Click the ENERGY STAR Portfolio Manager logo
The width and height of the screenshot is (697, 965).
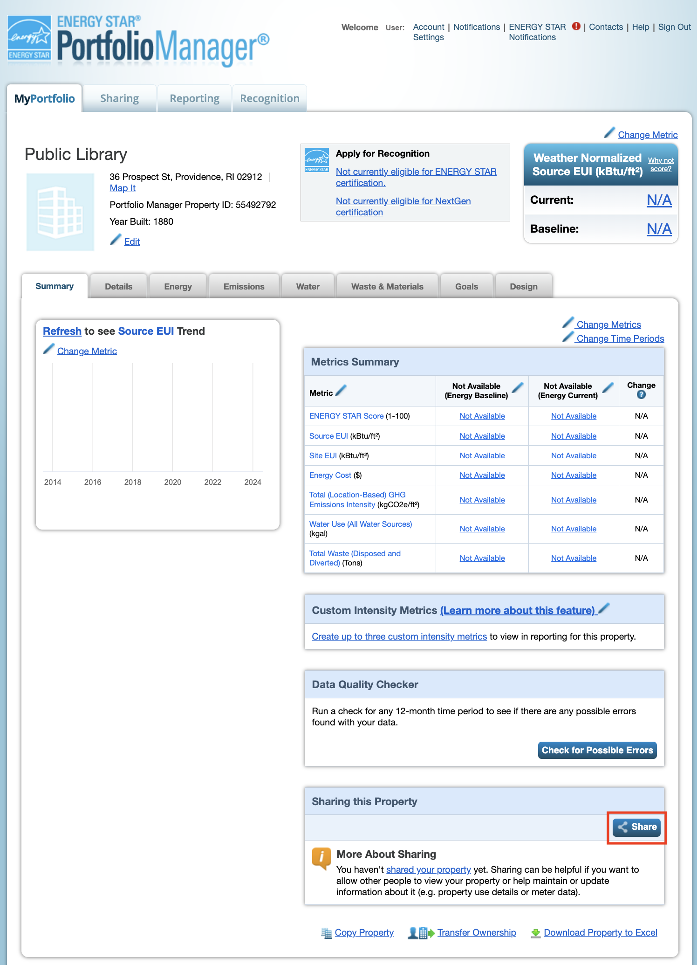point(138,41)
